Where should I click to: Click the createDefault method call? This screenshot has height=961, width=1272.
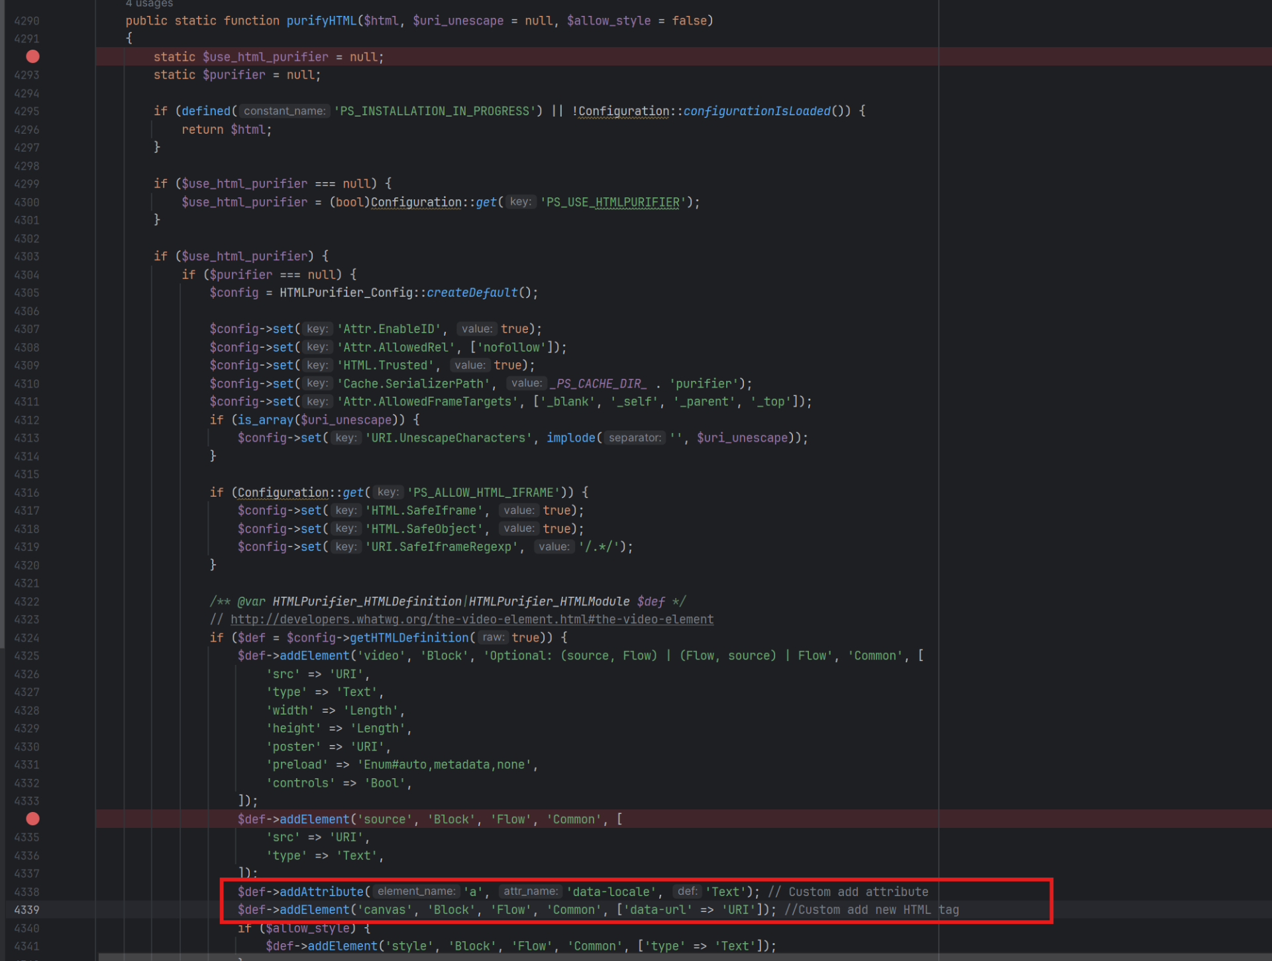coord(472,293)
